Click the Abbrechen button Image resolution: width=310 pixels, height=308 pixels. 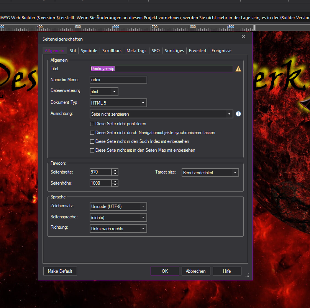point(196,271)
